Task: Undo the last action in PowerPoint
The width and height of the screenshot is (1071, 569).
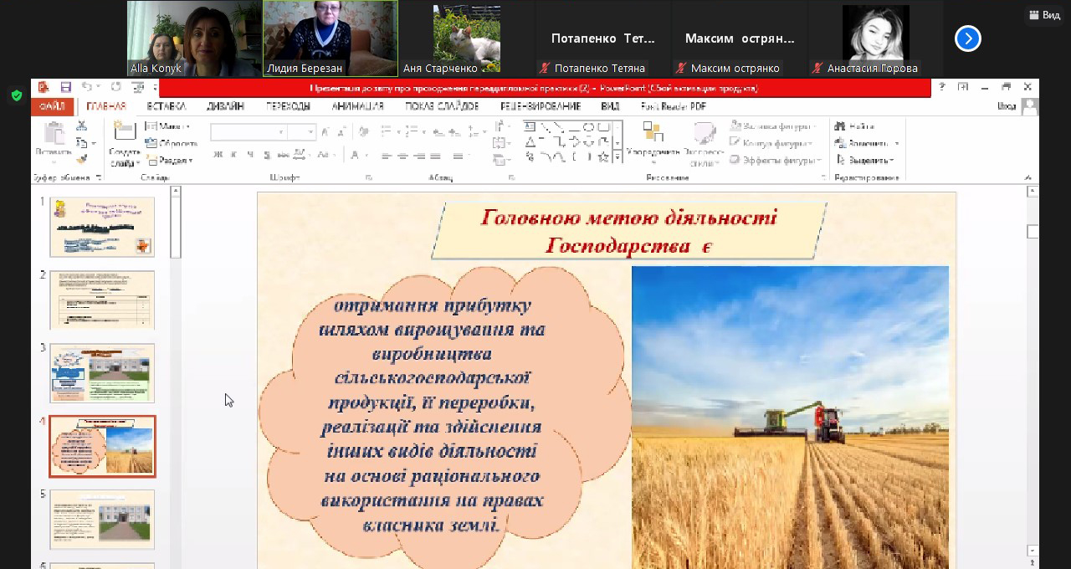Action: point(85,87)
